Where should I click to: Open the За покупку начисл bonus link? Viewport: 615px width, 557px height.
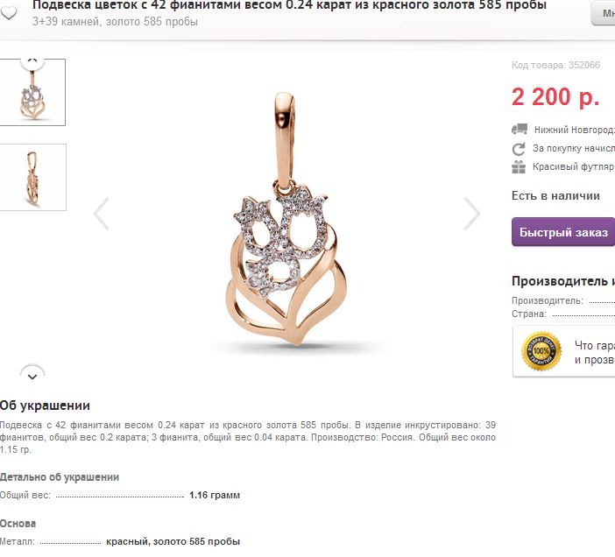[574, 148]
